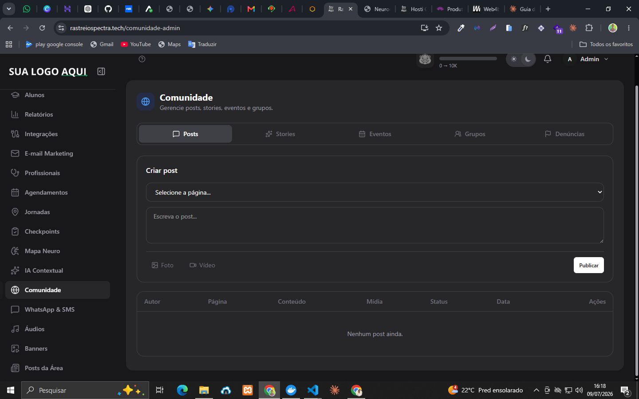The image size is (639, 399).
Task: Attach a Foto to the post
Action: pos(162,265)
